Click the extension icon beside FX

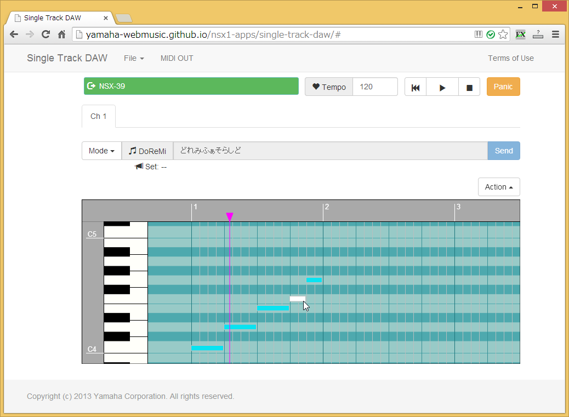[538, 35]
